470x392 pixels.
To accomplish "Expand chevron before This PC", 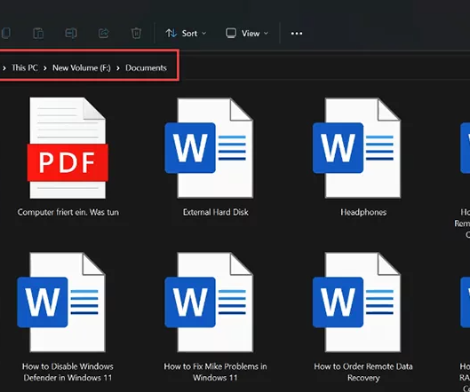I will (x=4, y=68).
